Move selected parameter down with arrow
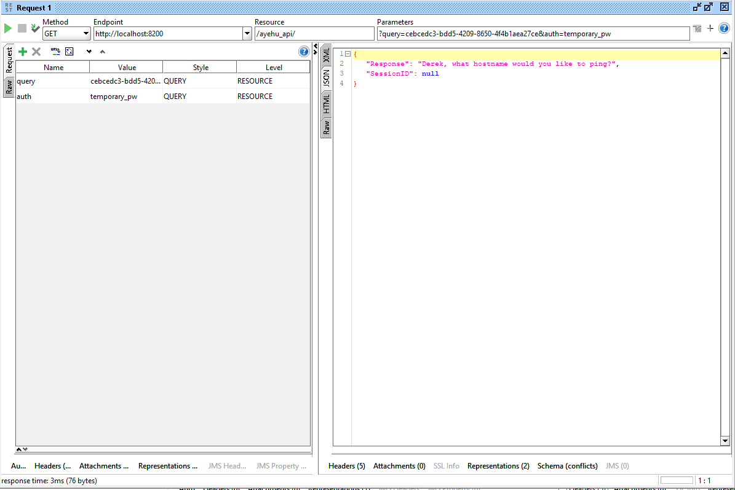 89,52
